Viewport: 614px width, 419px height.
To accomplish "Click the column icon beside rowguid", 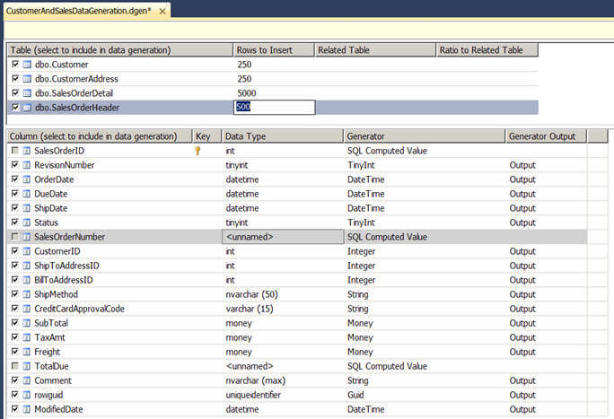I will (26, 395).
